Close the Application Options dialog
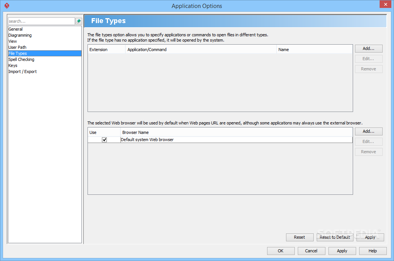The height and width of the screenshot is (261, 394). 385,4
